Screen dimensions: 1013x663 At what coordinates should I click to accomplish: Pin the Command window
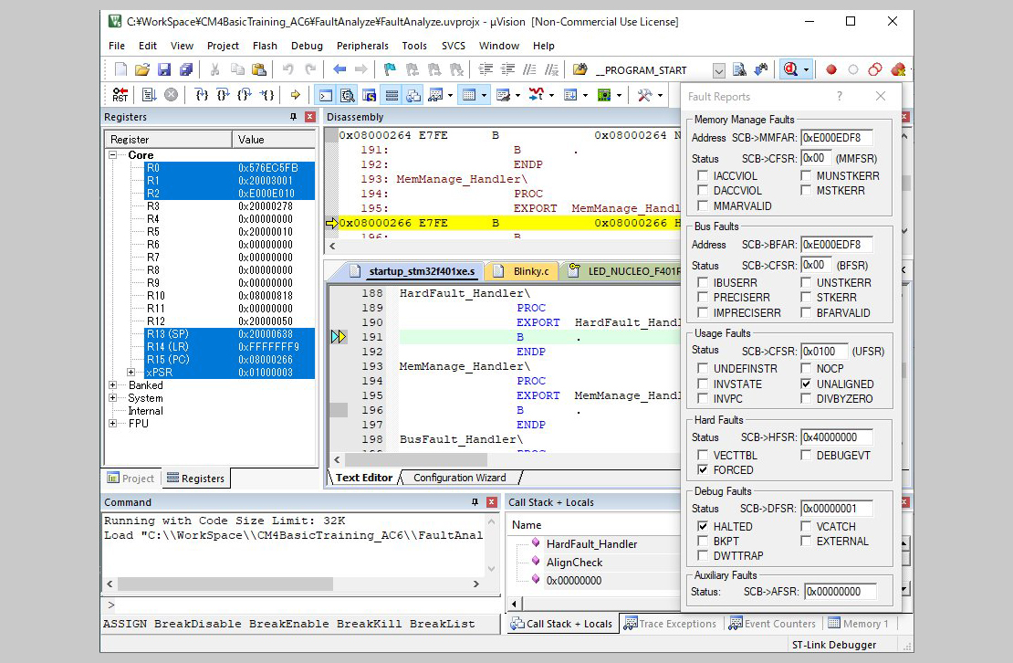(475, 502)
